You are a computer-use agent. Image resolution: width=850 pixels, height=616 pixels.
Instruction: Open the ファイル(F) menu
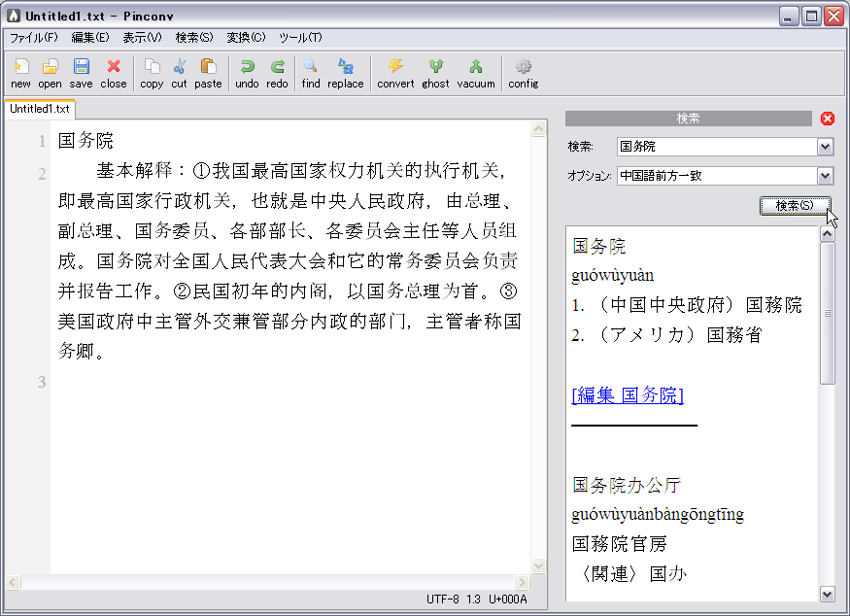(x=34, y=38)
